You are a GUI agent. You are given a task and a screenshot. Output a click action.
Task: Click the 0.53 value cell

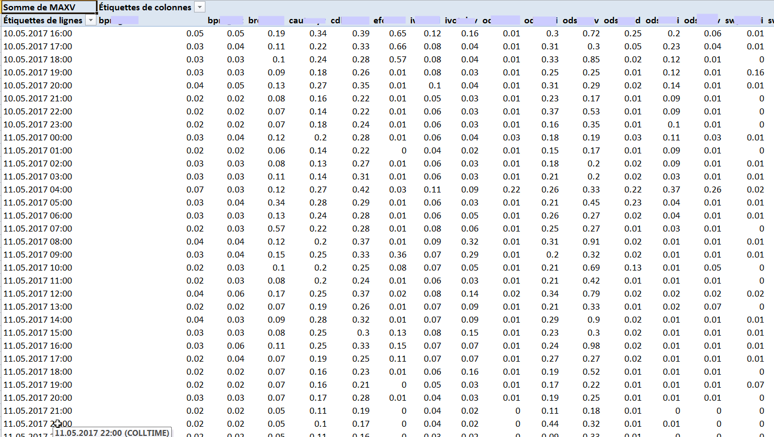591,112
